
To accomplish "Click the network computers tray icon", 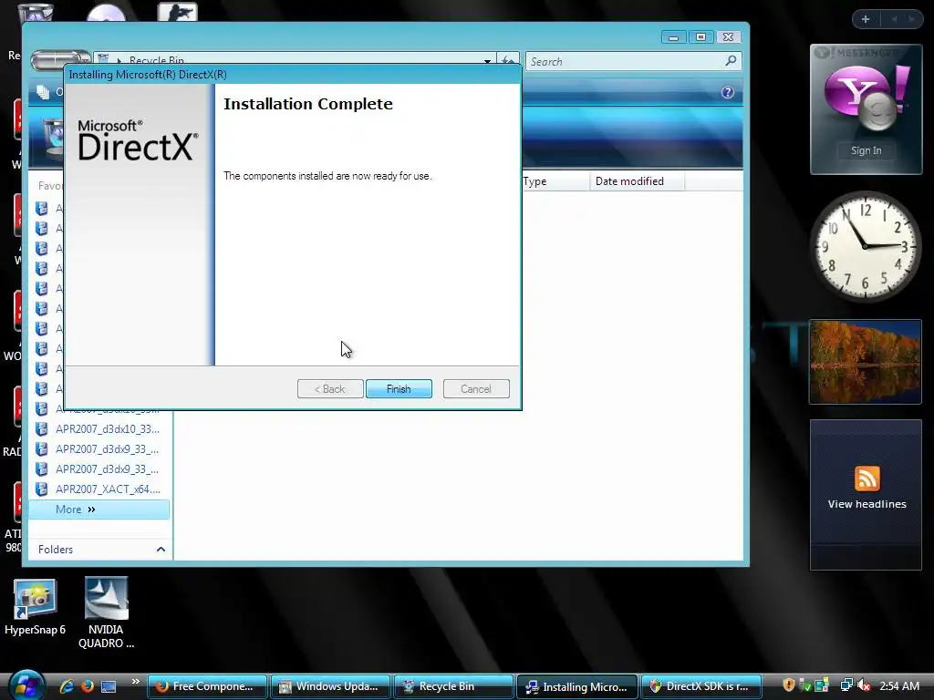I will click(x=846, y=685).
